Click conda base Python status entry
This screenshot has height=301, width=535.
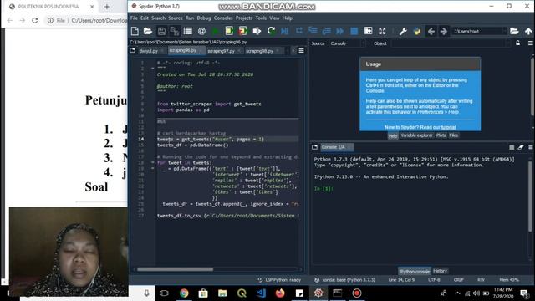(344, 280)
